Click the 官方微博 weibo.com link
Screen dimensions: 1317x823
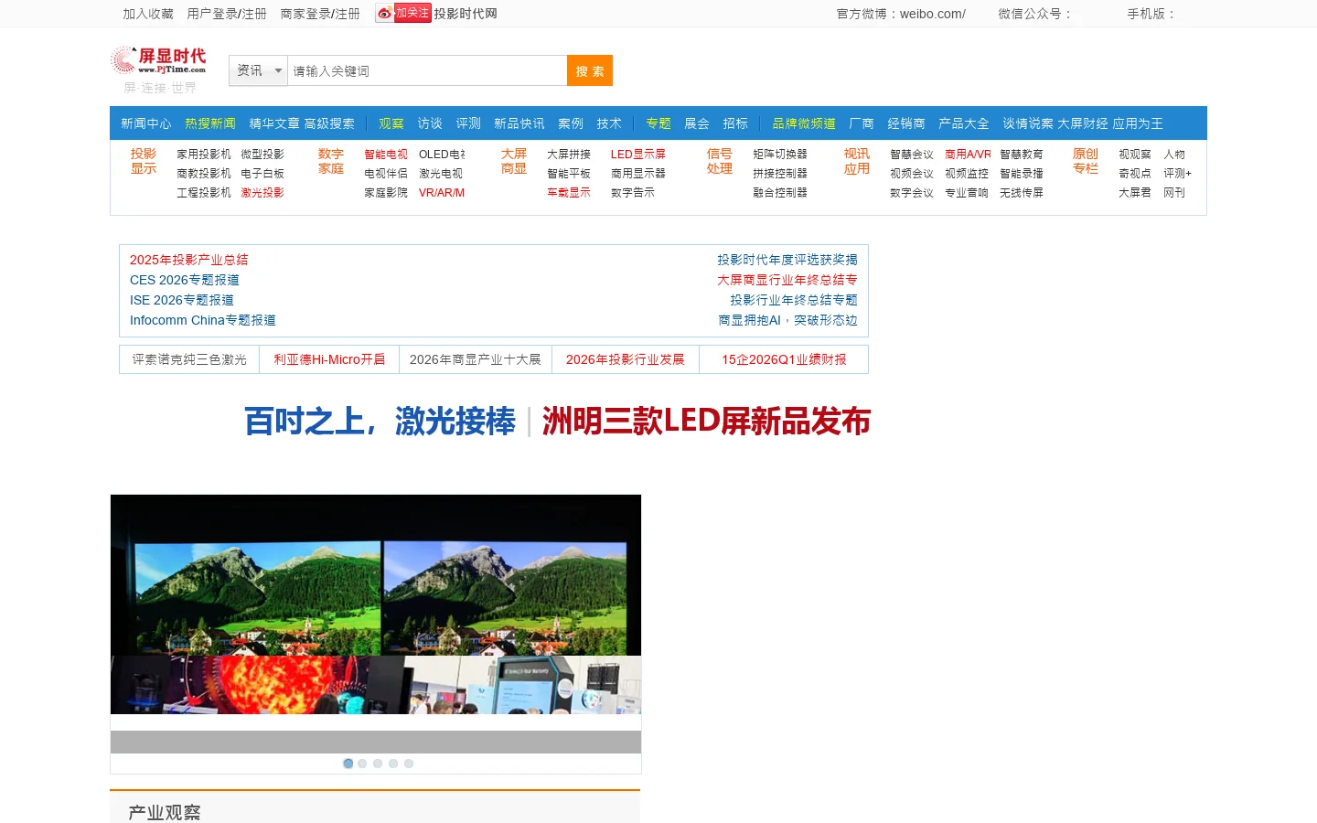[x=901, y=14]
